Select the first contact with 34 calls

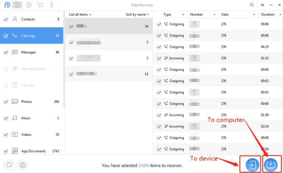[x=108, y=26]
